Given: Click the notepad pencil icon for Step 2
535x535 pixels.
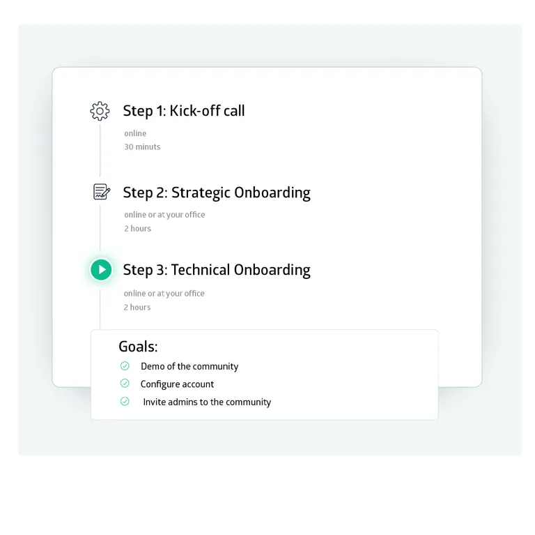Looking at the screenshot, I should pos(101,192).
